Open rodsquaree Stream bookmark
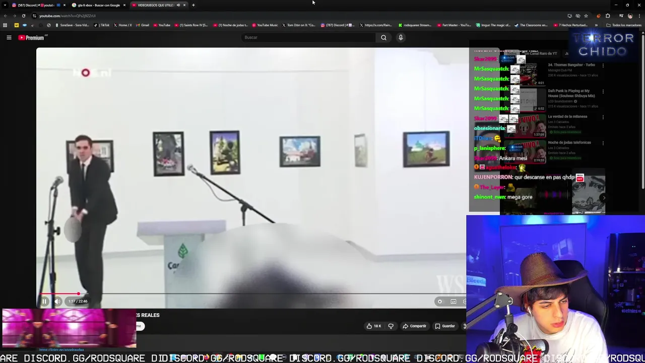 click(x=415, y=25)
